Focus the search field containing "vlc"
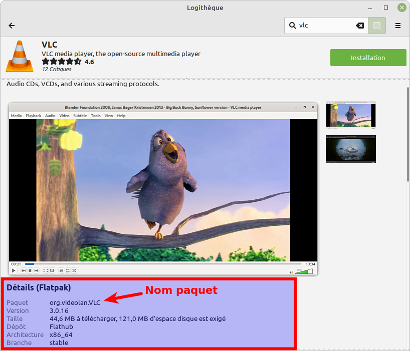Viewport: 410px width, 351px height. point(326,26)
